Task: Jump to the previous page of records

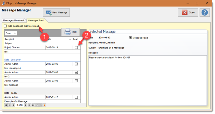Action: click(10, 105)
